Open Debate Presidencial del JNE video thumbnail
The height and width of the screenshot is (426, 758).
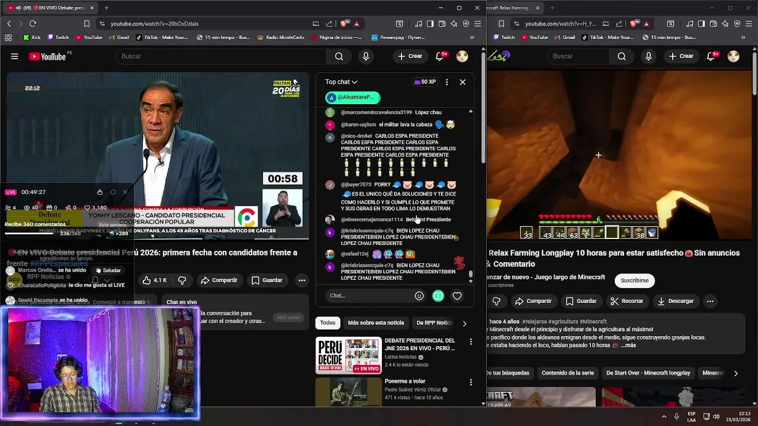[349, 356]
